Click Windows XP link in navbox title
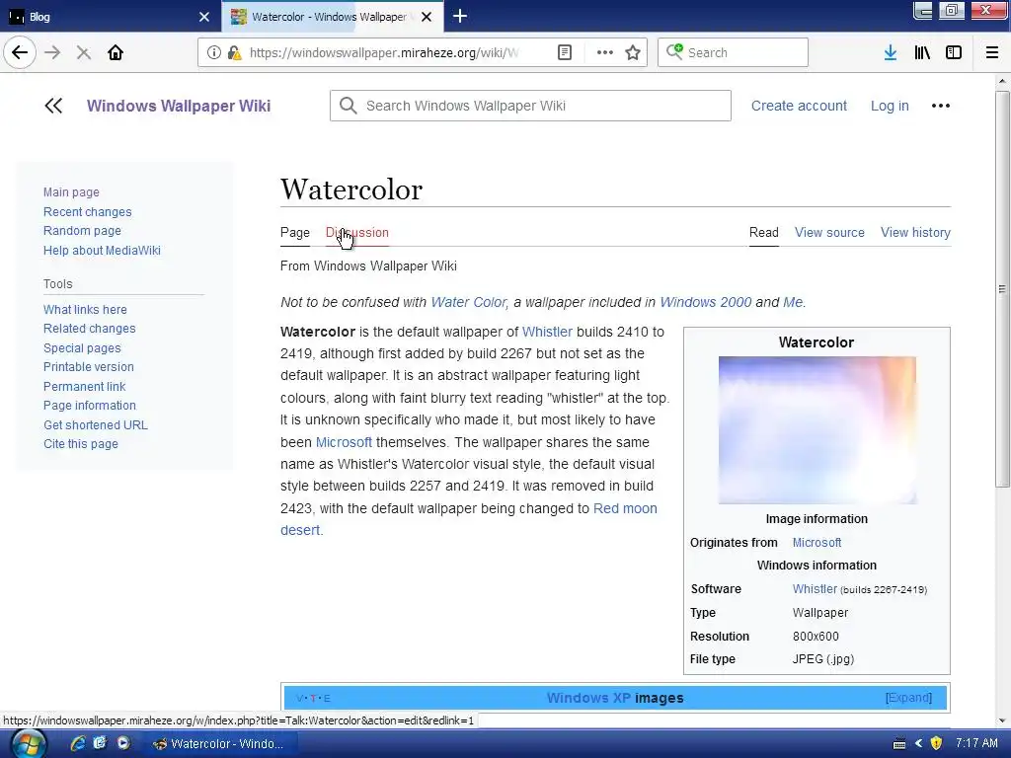Viewport: 1011px width, 758px height. point(588,698)
